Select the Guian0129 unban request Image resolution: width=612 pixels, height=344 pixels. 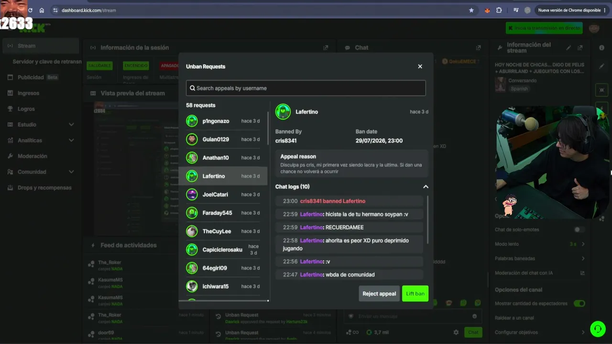coord(223,140)
